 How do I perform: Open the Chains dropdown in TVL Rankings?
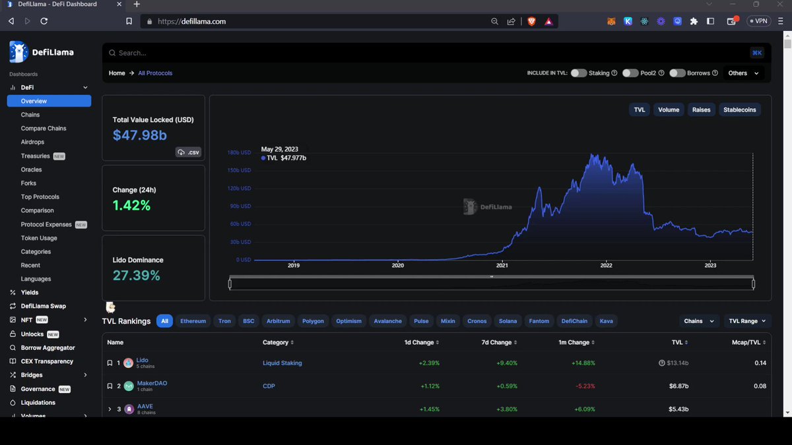(x=699, y=321)
